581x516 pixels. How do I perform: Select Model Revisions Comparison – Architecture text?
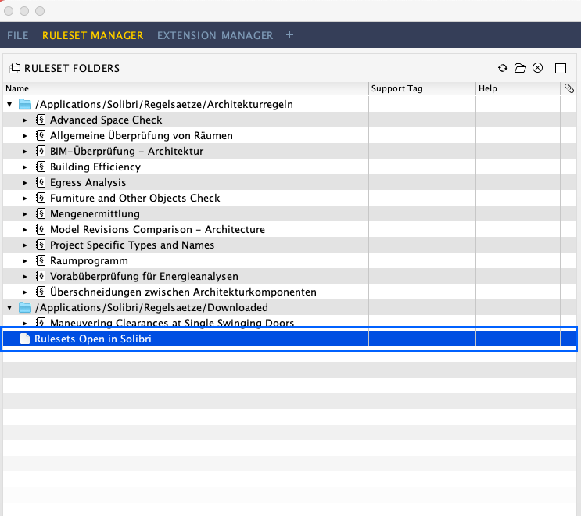point(157,229)
